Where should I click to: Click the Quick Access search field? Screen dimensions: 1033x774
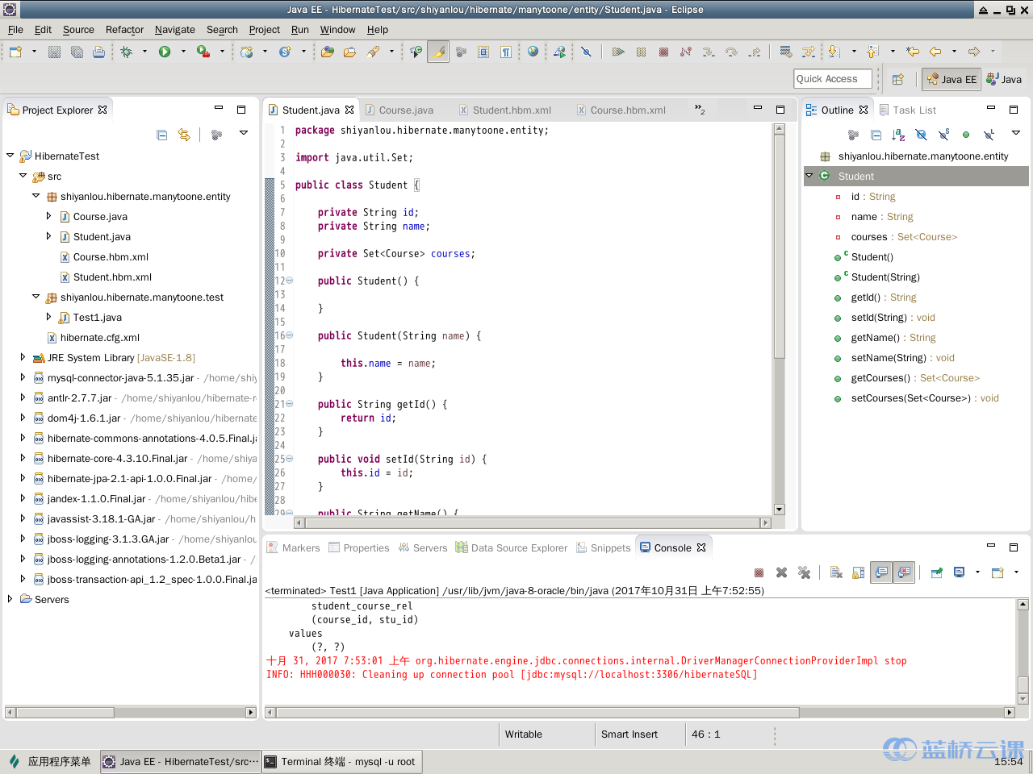tap(832, 79)
